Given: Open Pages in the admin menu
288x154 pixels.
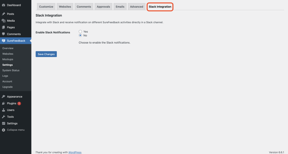Looking at the screenshot, I should click(x=11, y=27).
